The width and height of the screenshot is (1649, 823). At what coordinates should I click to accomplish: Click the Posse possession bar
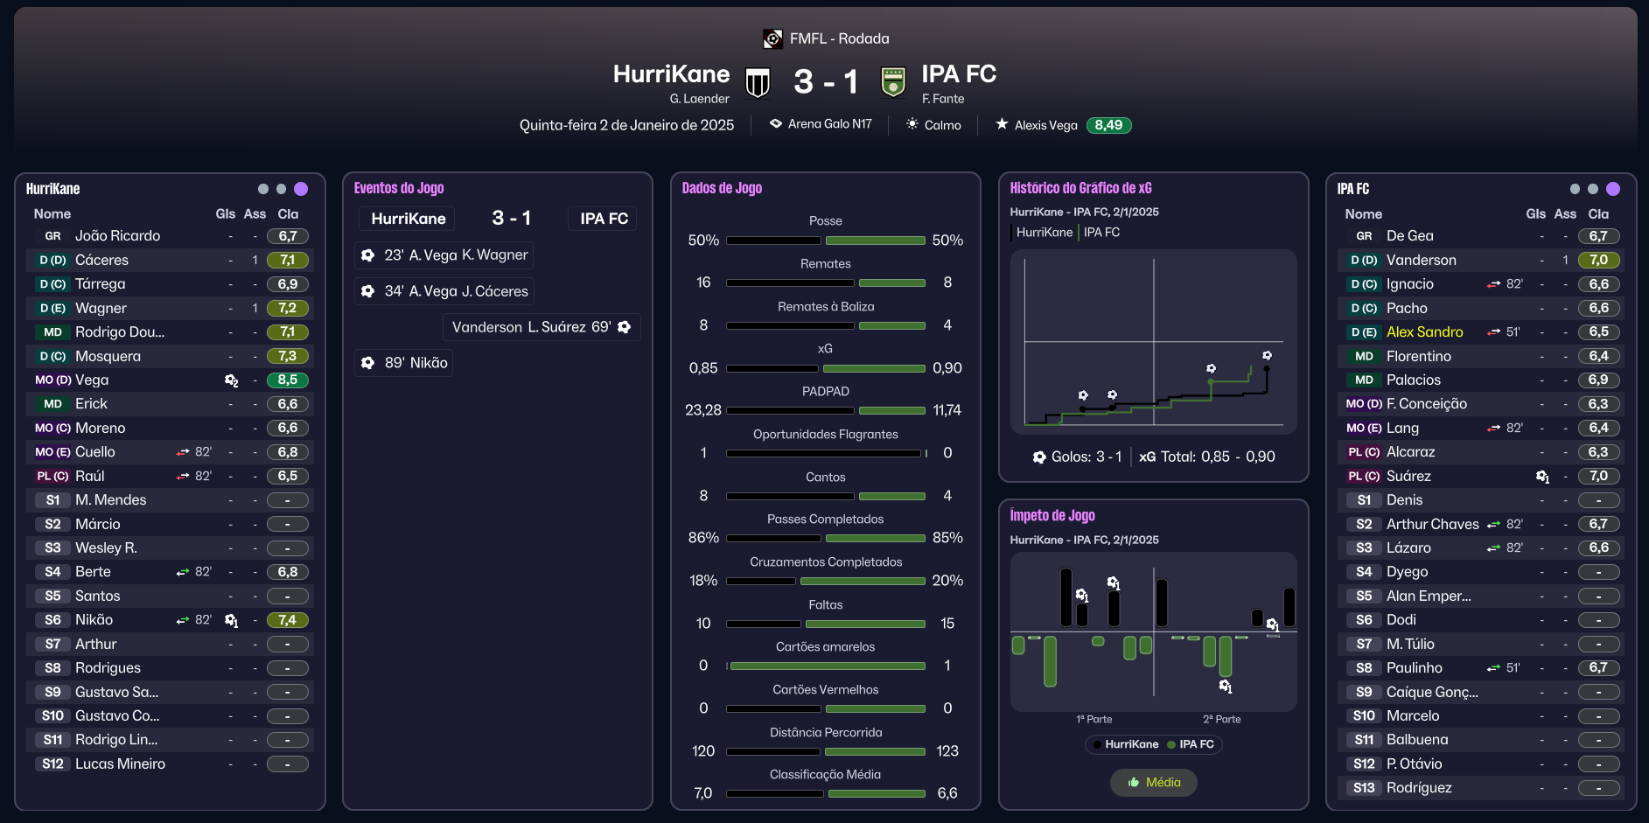point(826,241)
